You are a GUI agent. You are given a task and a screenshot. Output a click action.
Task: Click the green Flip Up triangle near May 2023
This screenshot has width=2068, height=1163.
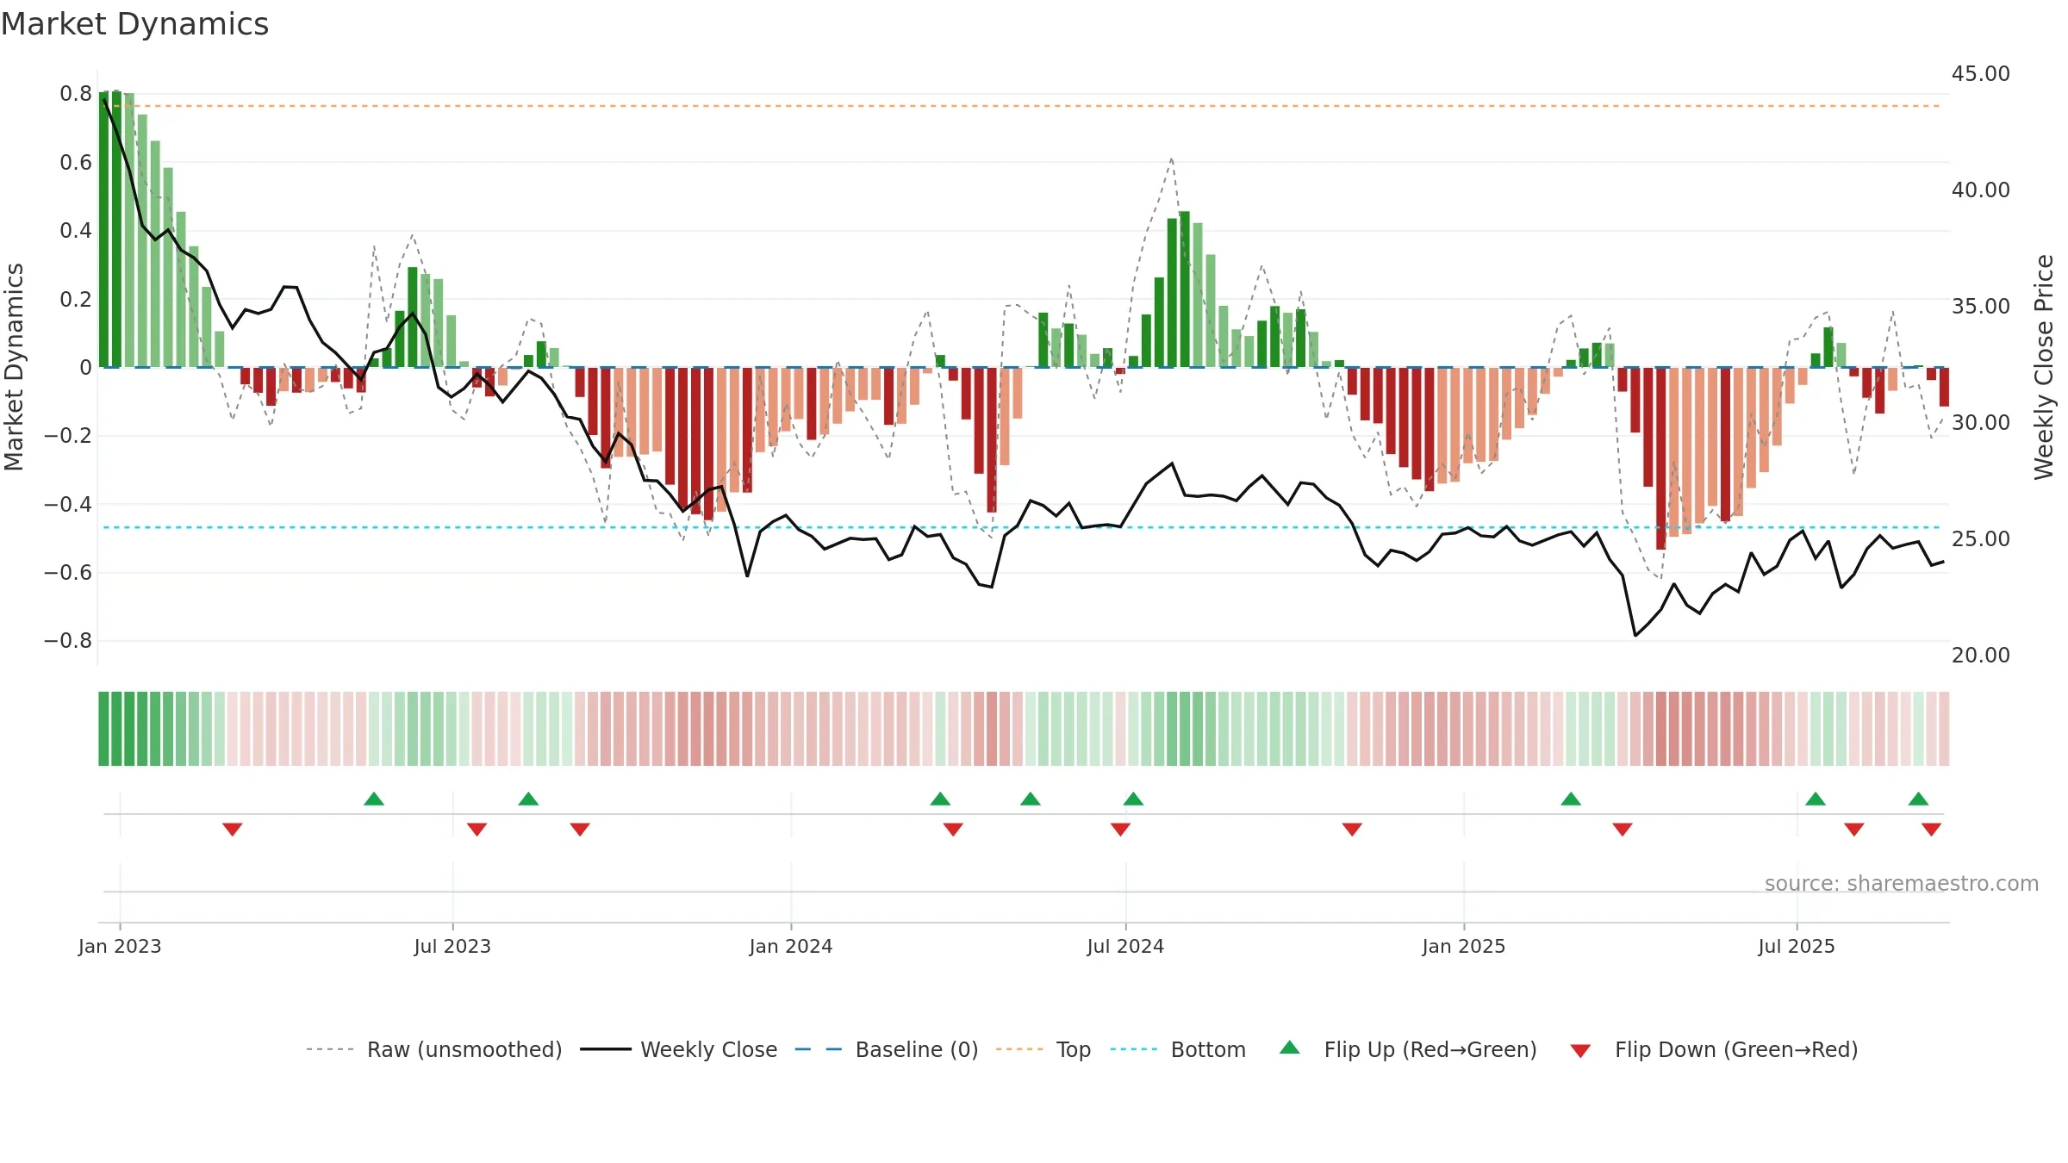374,799
